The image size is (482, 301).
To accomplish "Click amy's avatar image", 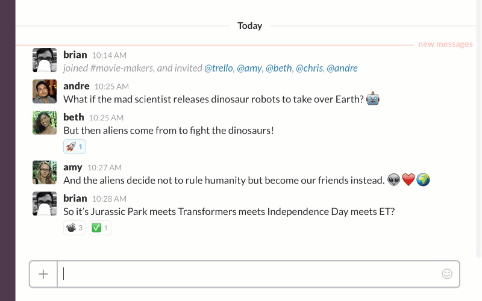I will tap(45, 173).
